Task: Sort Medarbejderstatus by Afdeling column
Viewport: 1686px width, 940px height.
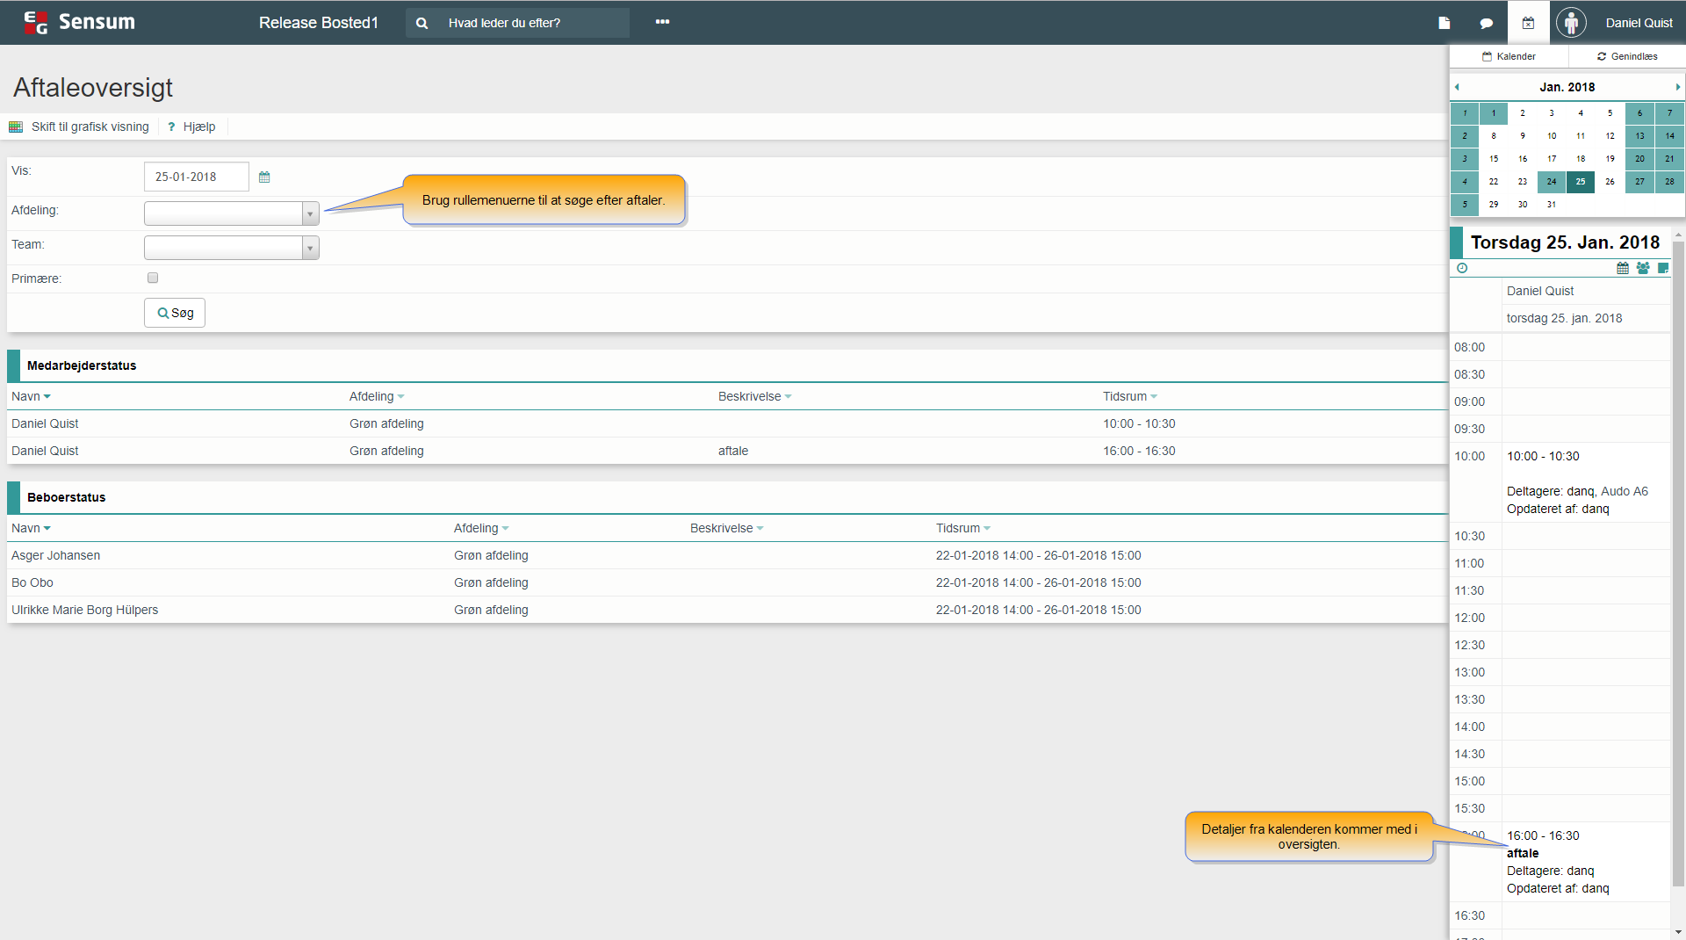Action: [377, 396]
